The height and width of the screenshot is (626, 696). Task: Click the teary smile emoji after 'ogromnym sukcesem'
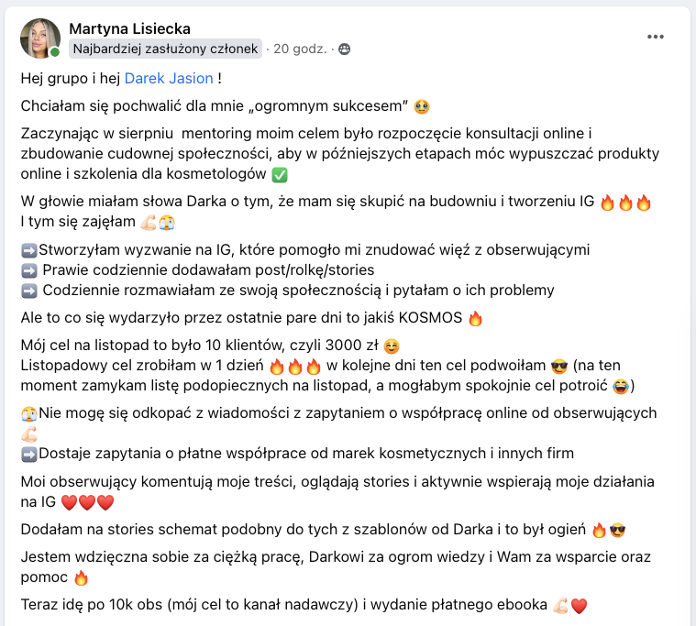[421, 106]
